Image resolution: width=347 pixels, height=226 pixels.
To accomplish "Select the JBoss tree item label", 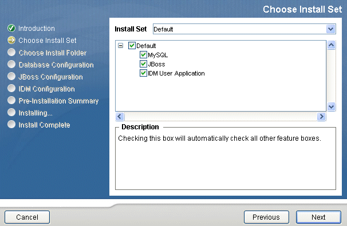I will (156, 64).
